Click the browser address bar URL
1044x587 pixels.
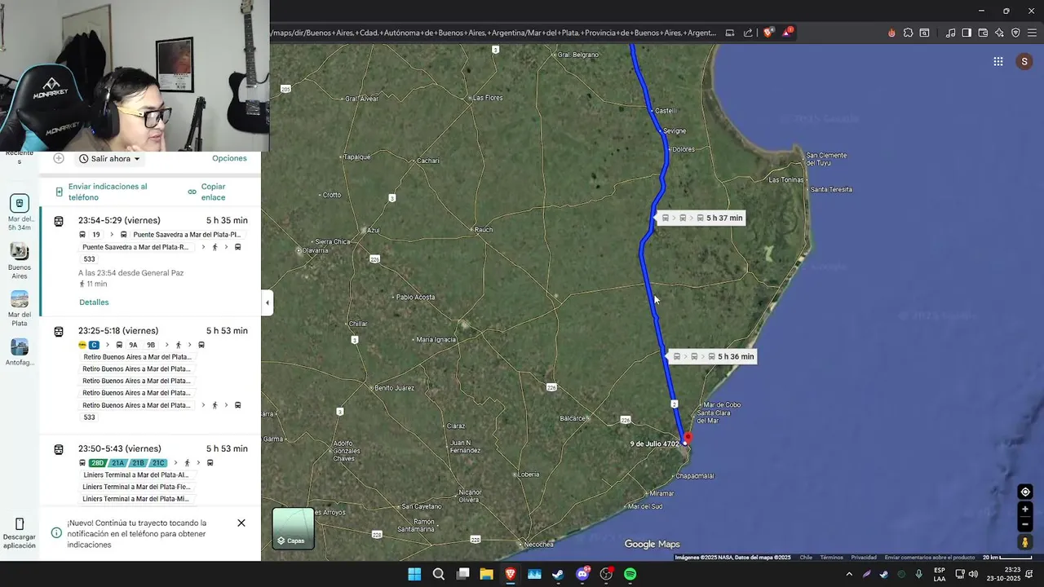tap(493, 33)
